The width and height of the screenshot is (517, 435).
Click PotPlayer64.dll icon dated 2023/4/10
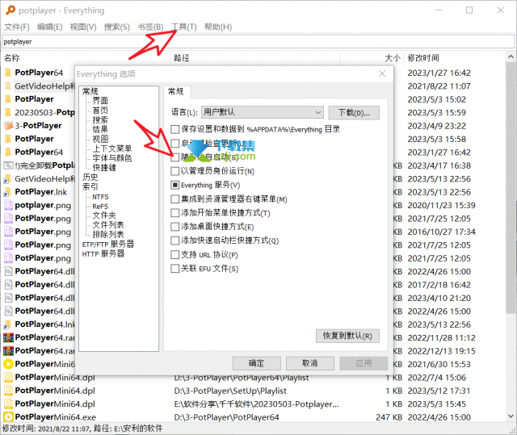pyautogui.click(x=9, y=298)
